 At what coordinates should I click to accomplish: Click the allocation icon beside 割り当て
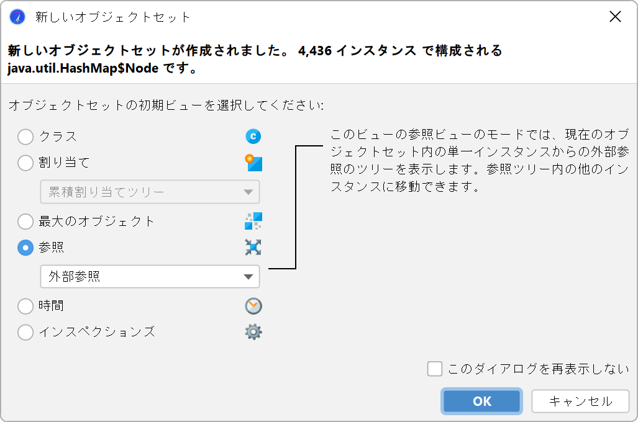point(253,163)
